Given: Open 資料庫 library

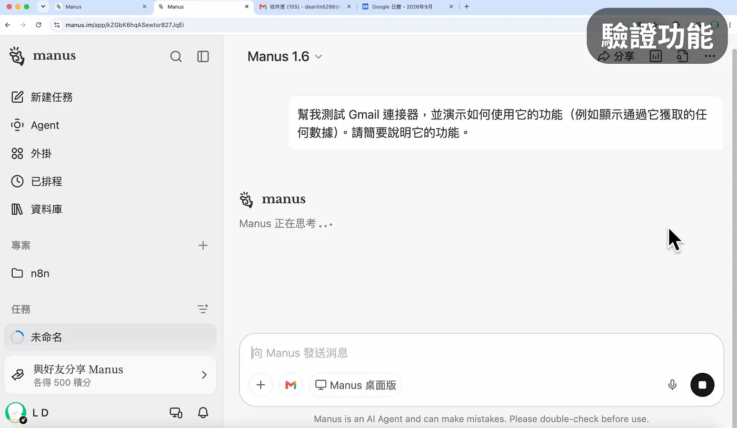Looking at the screenshot, I should (37, 209).
